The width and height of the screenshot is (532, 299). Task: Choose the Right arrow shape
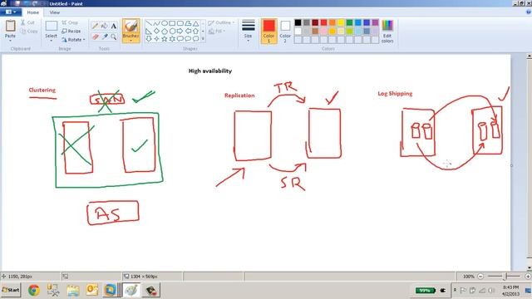[x=180, y=32]
